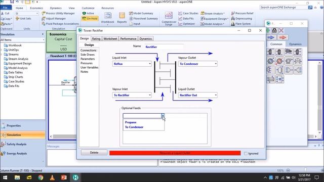The width and height of the screenshot is (324, 182).
Task: Open Data Fits from the ribbon
Action: click(x=186, y=19)
